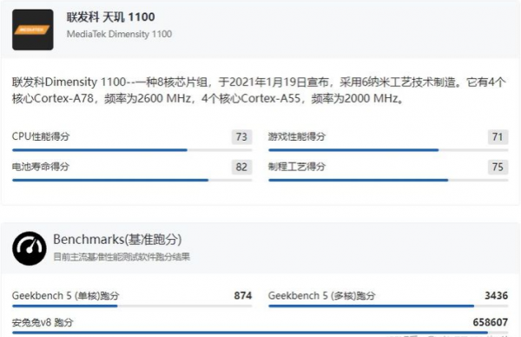Viewport: 521px width, 337px height.
Task: Click the 电池寿命得分 progress bar
Action: [x=132, y=180]
